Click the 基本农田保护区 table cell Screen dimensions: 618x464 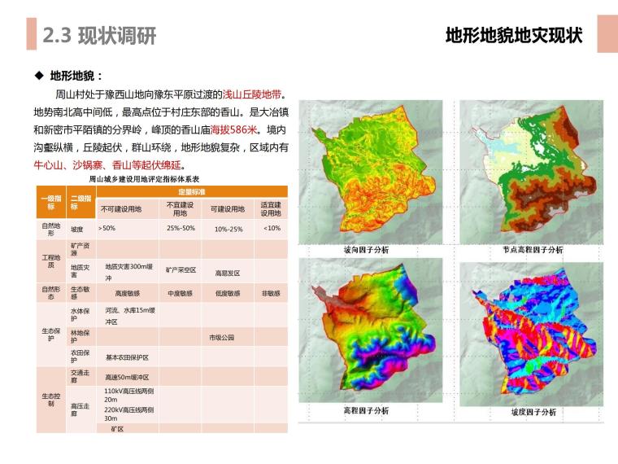(x=127, y=357)
